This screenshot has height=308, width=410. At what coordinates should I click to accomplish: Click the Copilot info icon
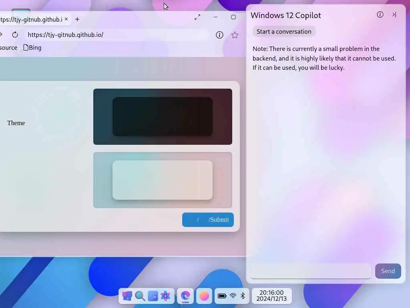(380, 15)
